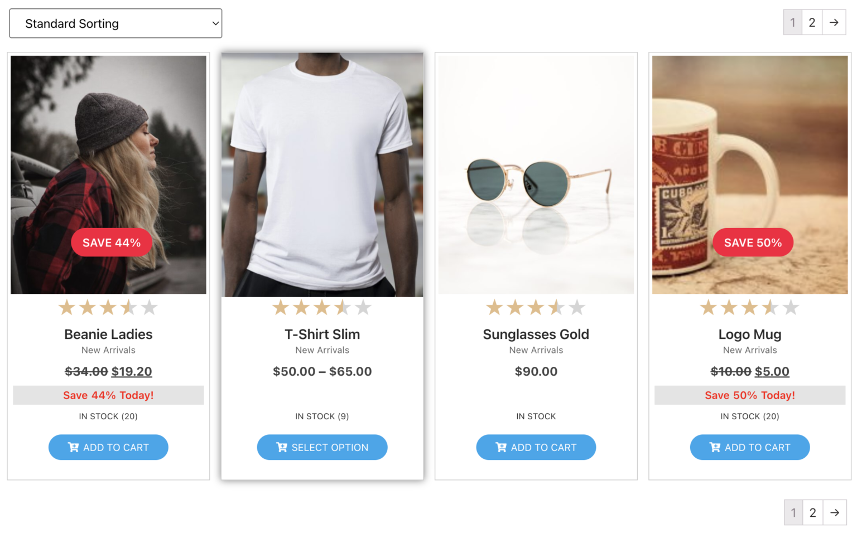Click the Beanie Ladies star rating
Image resolution: width=857 pixels, height=533 pixels.
[108, 307]
